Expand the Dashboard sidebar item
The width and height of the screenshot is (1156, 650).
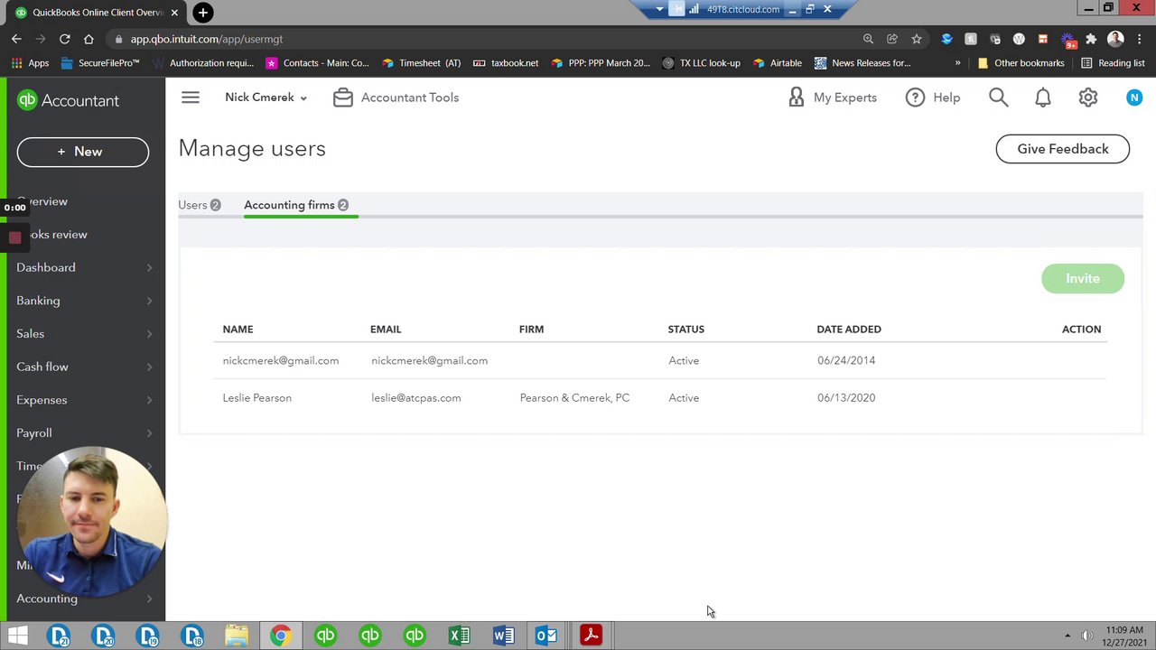coord(83,267)
